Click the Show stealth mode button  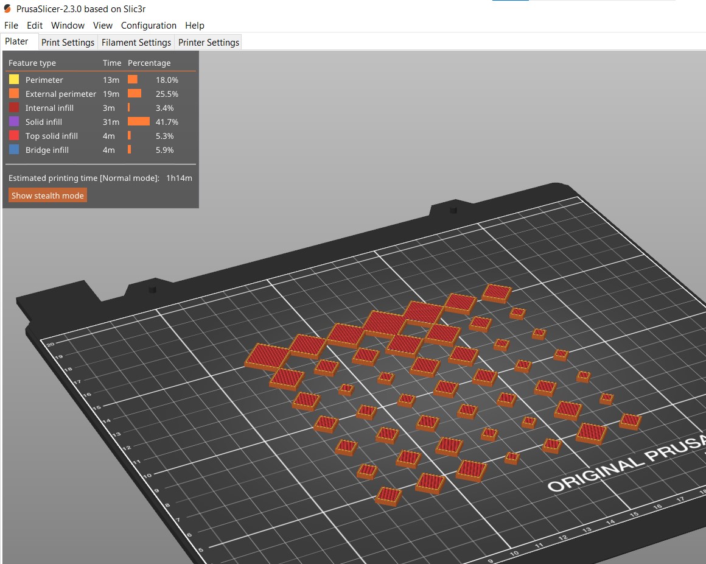point(47,196)
